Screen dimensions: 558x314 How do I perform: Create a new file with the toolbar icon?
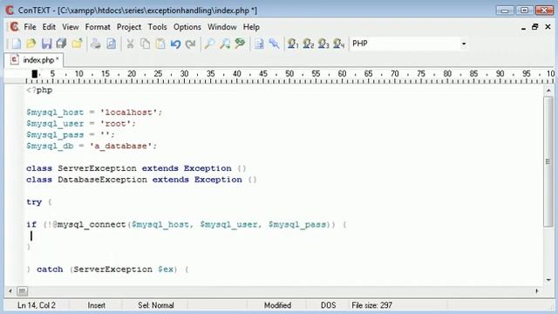16,44
